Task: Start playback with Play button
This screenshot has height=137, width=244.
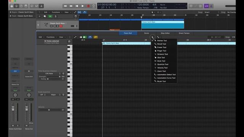Action: (x=82, y=6)
